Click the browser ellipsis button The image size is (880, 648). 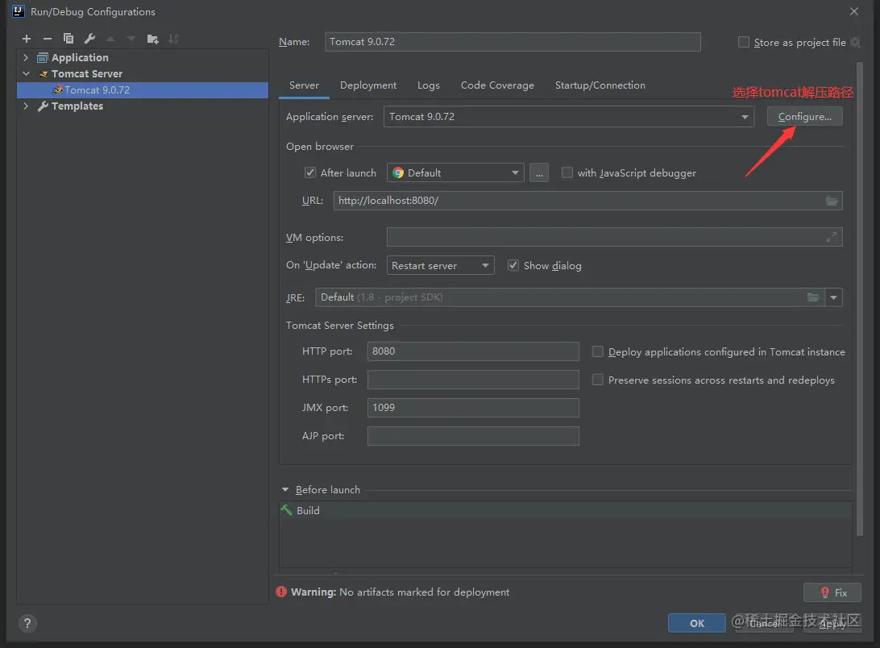[539, 172]
